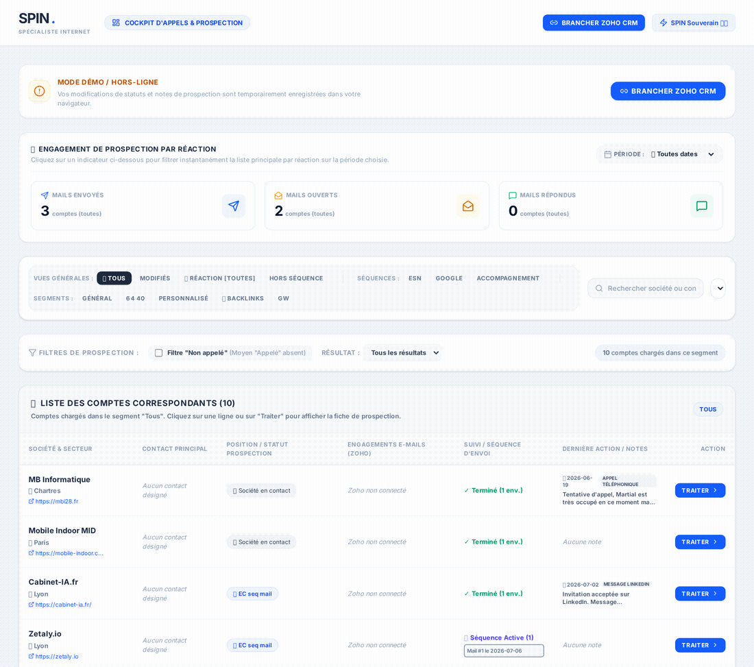
Task: Click the EC seq mail badge for Cabinet-IA.fr
Action: [x=252, y=594]
